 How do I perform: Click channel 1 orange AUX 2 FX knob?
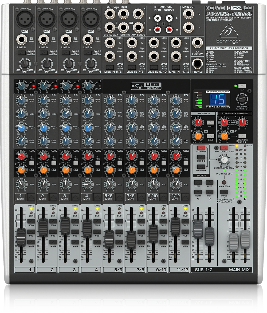click(x=22, y=170)
